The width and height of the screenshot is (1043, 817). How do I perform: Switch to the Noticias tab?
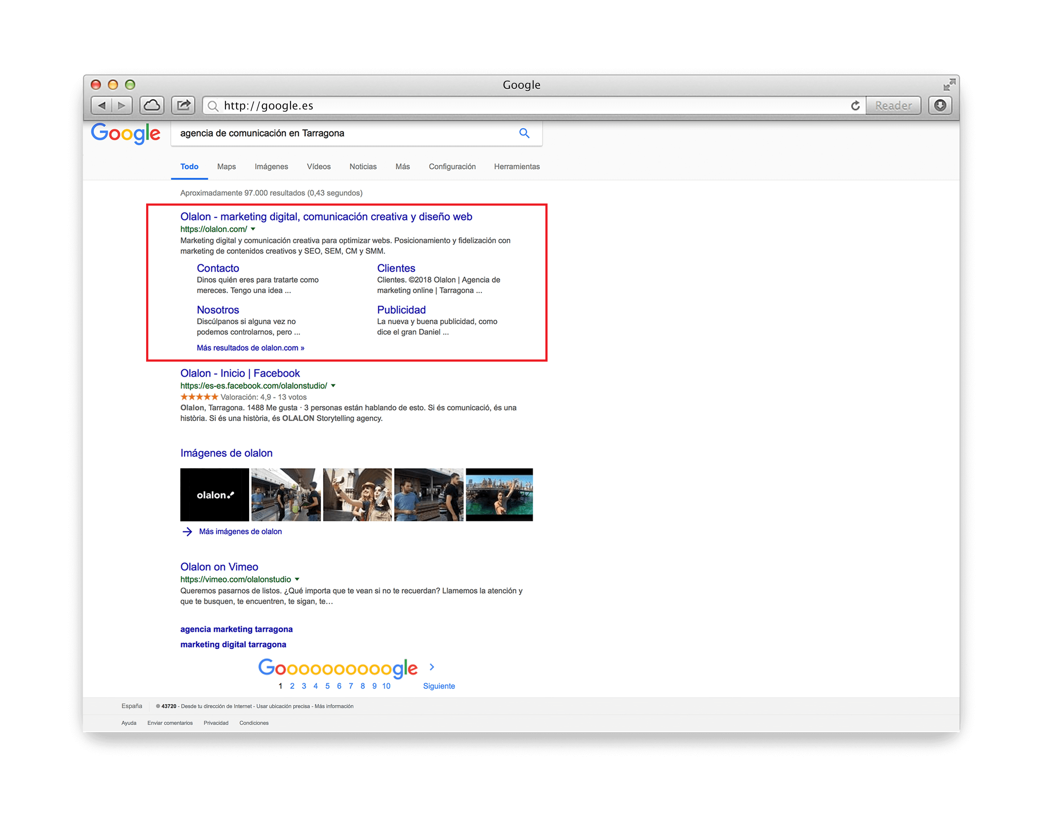pyautogui.click(x=363, y=166)
